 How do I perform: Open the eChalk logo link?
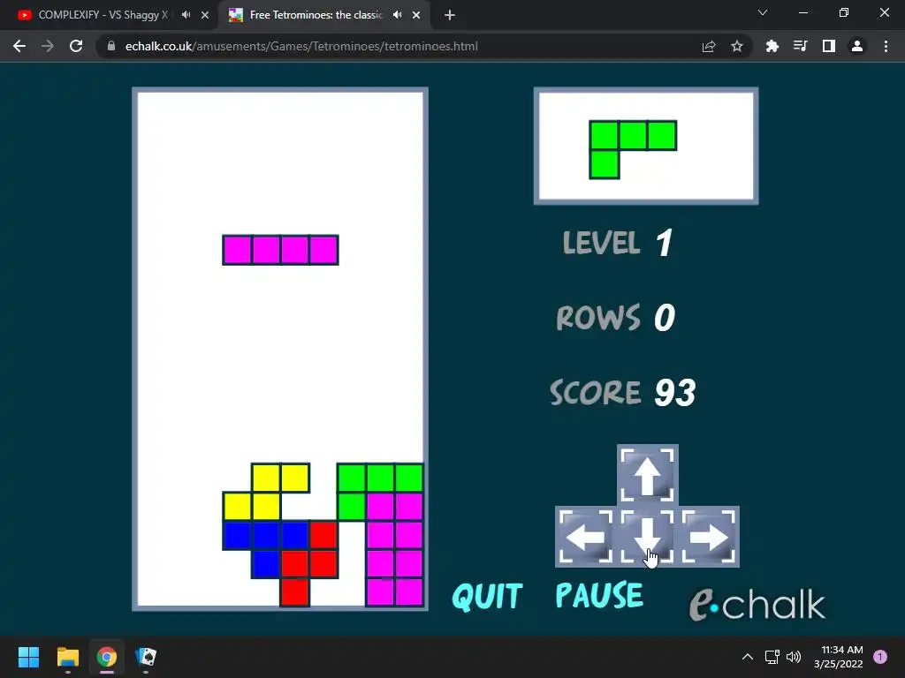757,604
